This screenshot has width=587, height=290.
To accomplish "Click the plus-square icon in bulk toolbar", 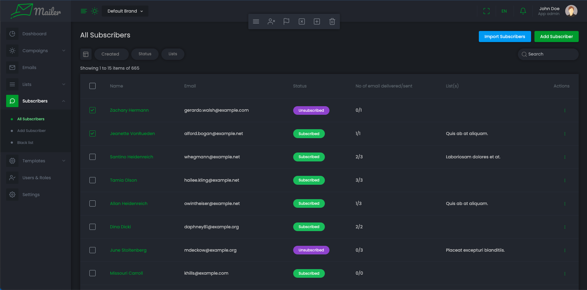I will (x=317, y=21).
